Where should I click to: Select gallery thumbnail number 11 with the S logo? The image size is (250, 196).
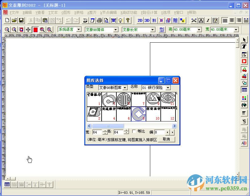pos(168,99)
